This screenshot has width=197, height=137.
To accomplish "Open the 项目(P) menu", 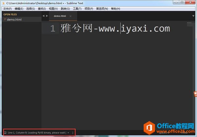I will (89, 9).
